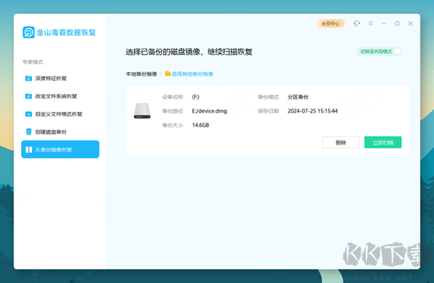Screen dimensions: 434x283
Task: Click the saved date 2024-07-25 15:15:44
Action: coord(313,111)
